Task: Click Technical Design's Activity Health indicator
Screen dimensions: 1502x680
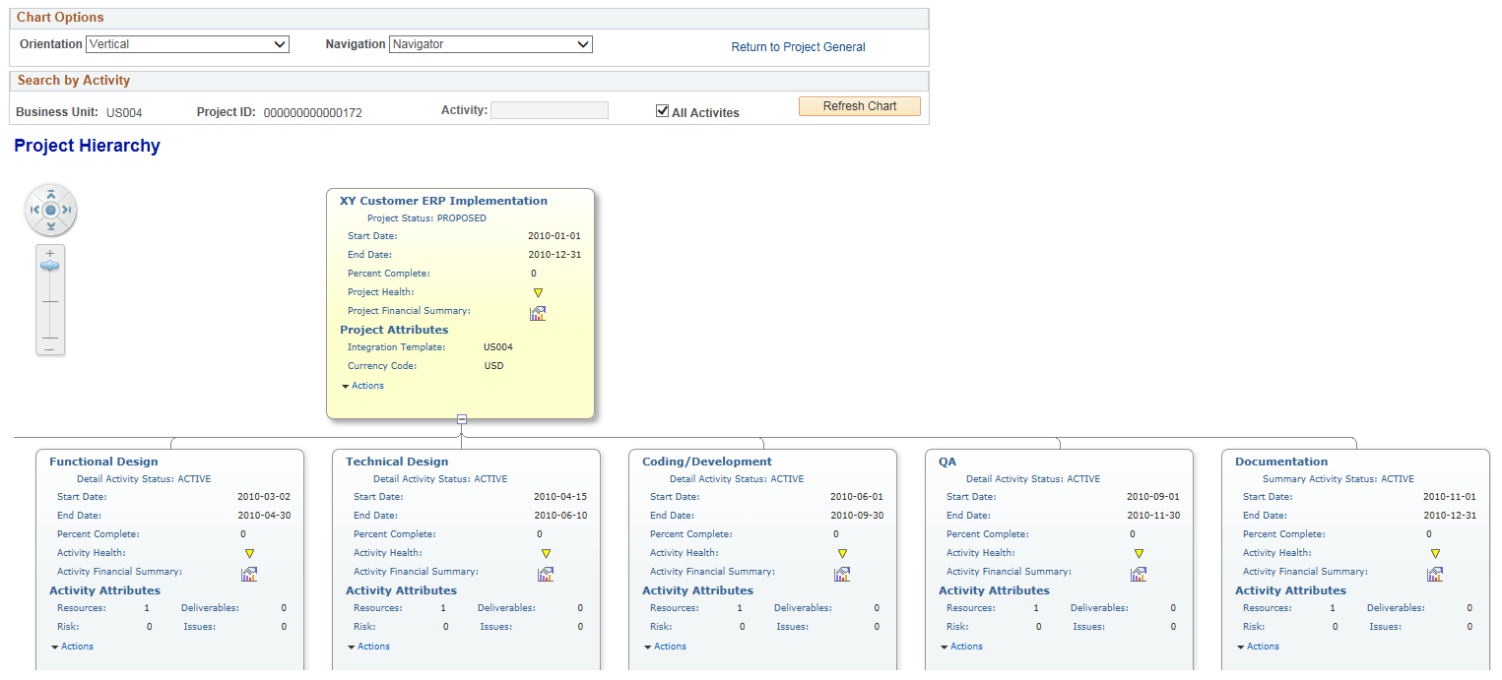Action: pyautogui.click(x=546, y=552)
